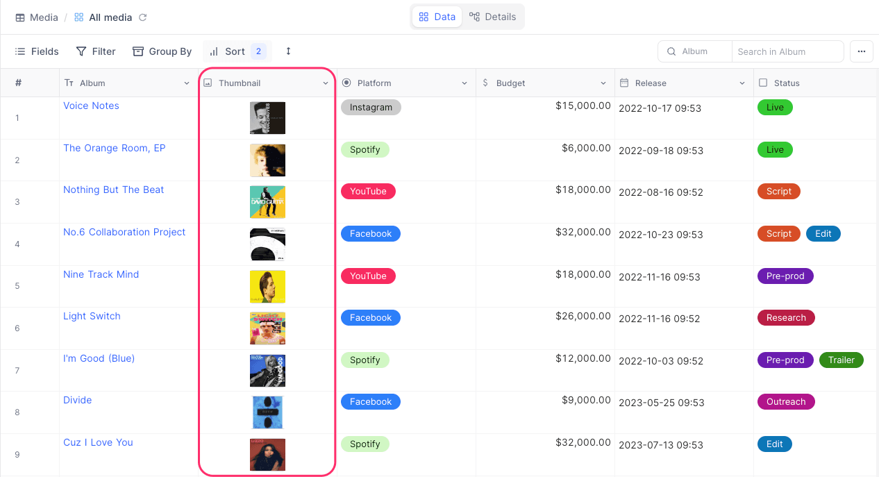Click the Media base icon in breadcrumb
Viewport: 879px width, 477px height.
point(20,17)
